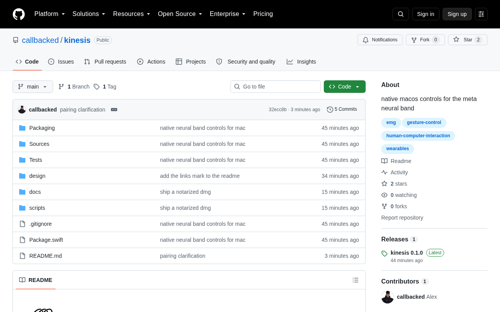Open the Open Source menu
The width and height of the screenshot is (500, 312).
[x=180, y=14]
